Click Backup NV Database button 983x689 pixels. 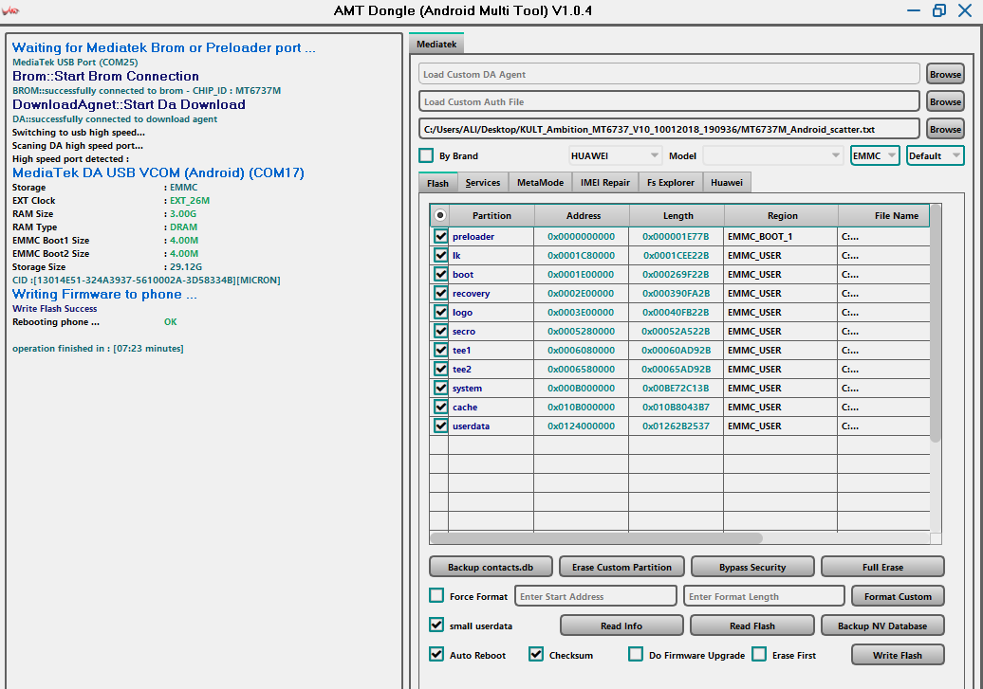pyautogui.click(x=882, y=626)
